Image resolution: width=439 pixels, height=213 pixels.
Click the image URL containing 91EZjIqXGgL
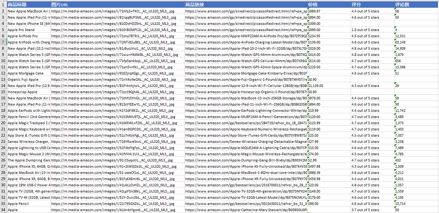coord(117,73)
